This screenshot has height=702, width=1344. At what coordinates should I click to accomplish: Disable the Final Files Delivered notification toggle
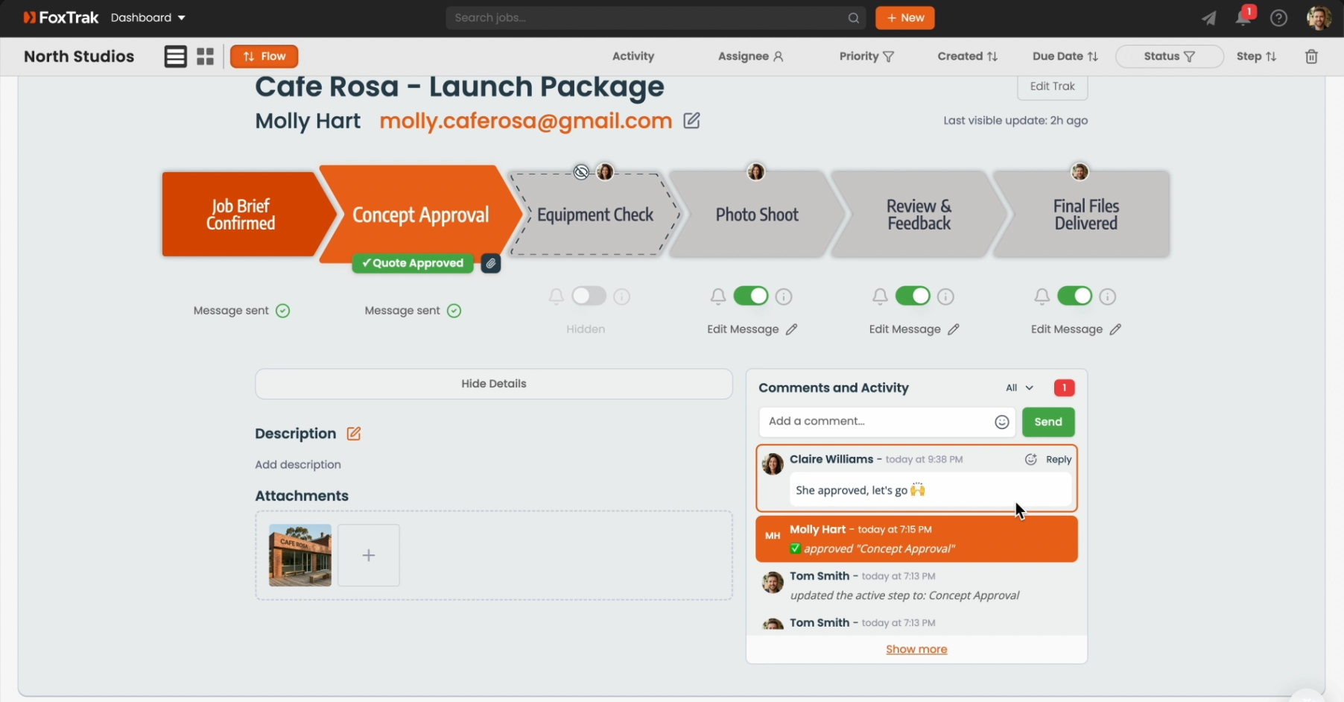click(x=1075, y=297)
